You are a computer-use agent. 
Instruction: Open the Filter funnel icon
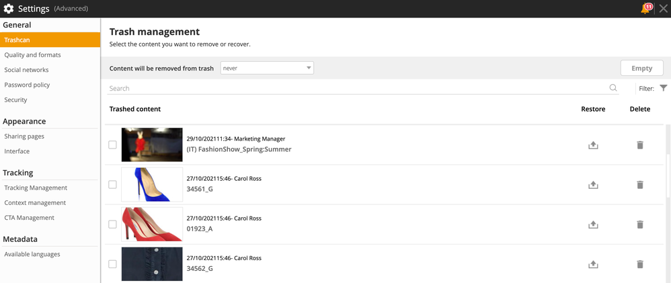(x=664, y=88)
